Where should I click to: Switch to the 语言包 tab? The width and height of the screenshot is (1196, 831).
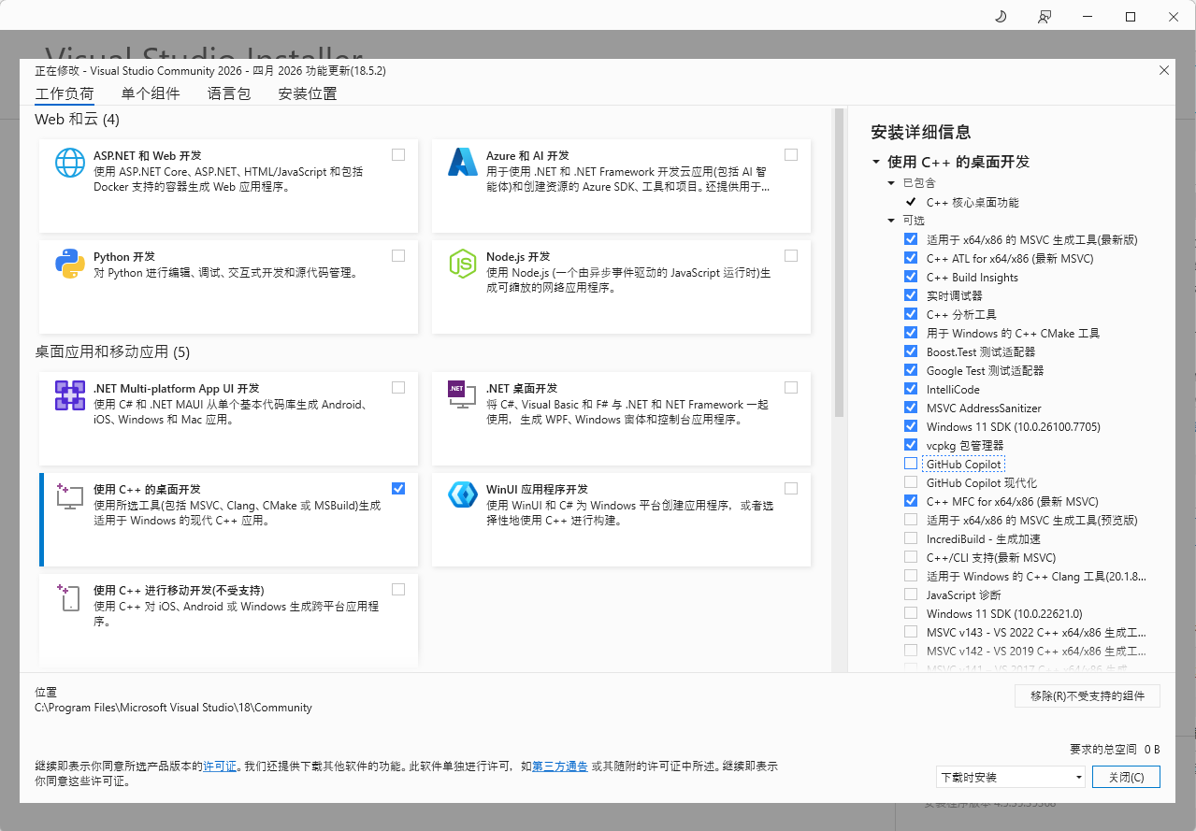[229, 93]
